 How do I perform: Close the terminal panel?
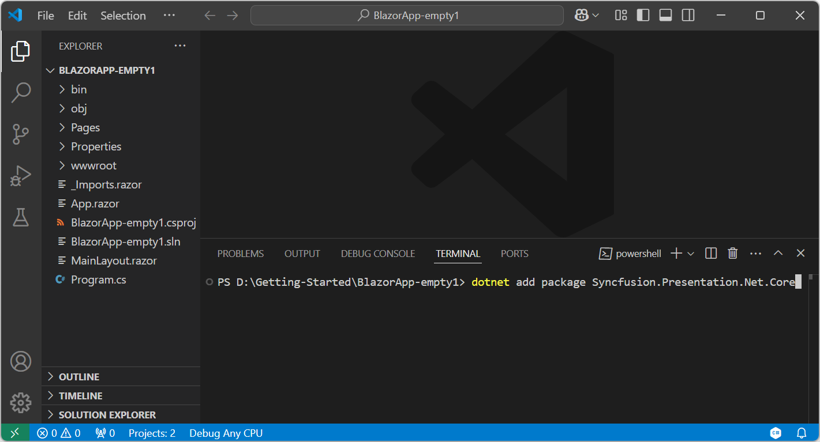(800, 254)
